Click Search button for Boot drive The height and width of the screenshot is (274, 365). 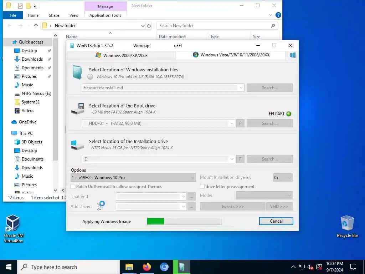tap(270, 123)
